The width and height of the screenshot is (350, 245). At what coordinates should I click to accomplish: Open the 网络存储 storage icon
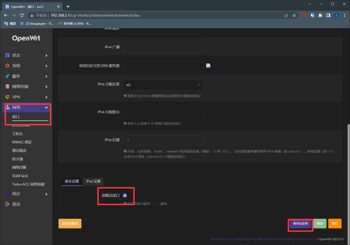[8, 87]
